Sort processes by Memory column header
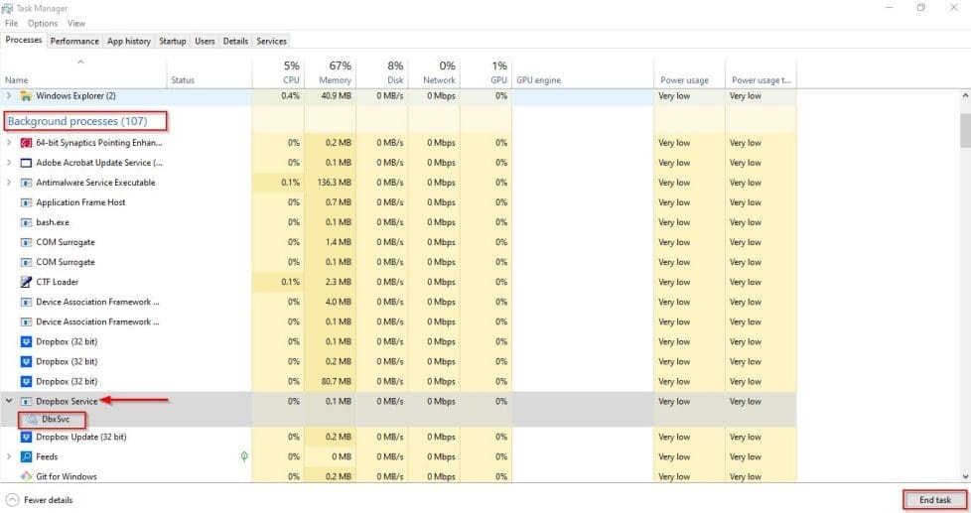The image size is (971, 513). tap(335, 73)
